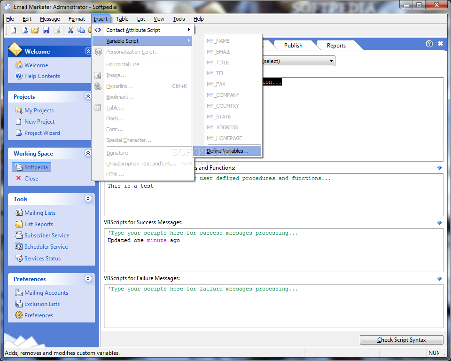Click the red X Close icon
Viewport: 451px width, 361px height.
19,178
